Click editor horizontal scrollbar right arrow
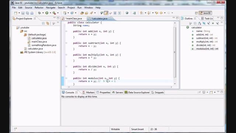236x133 pixels. pyautogui.click(x=171, y=87)
